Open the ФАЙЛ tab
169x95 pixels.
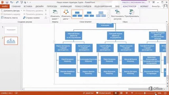click(x=5, y=6)
